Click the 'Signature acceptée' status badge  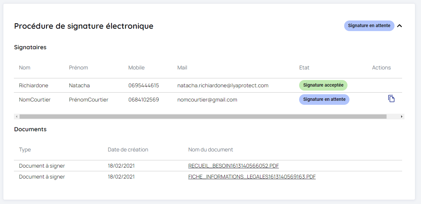(x=323, y=85)
